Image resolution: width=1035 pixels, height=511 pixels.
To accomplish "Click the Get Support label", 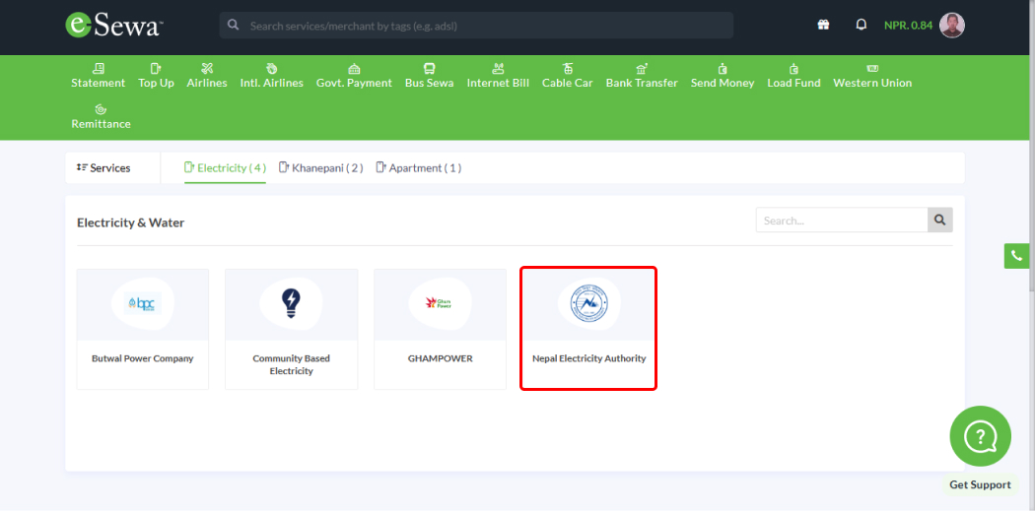I will (980, 484).
